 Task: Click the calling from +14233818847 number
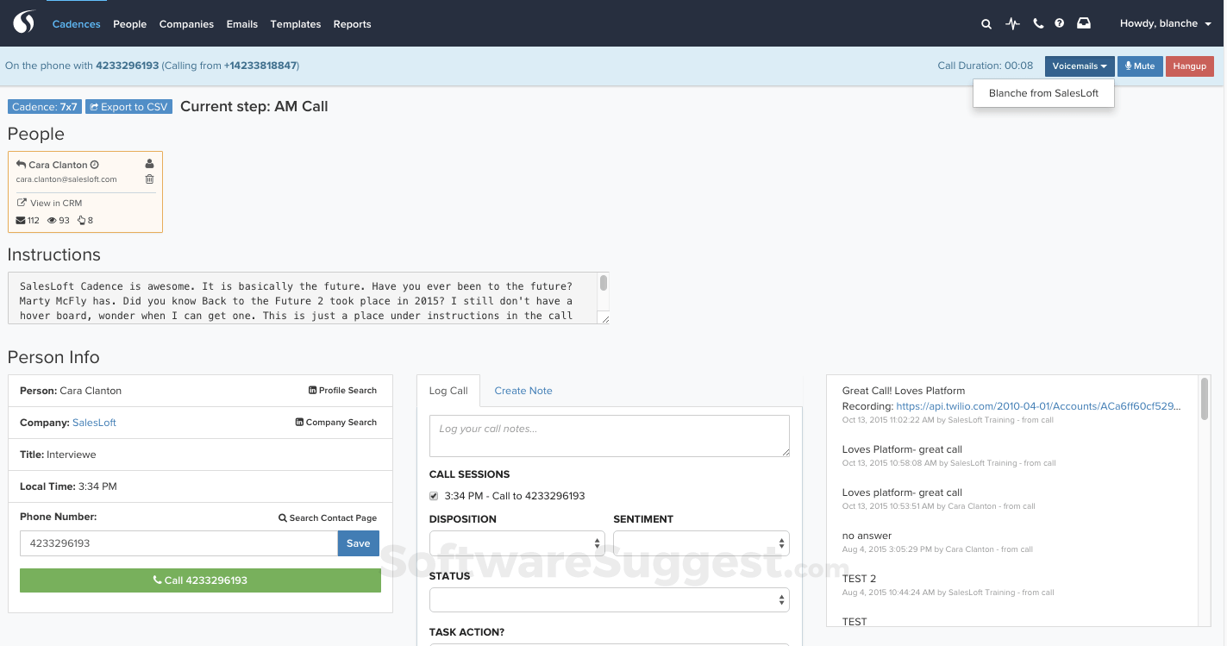pyautogui.click(x=260, y=66)
